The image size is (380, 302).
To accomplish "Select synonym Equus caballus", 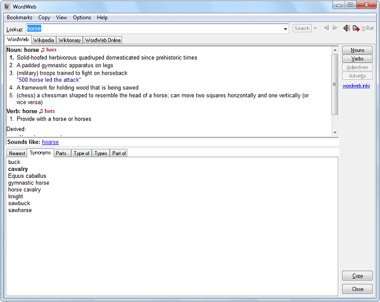I will 27,176.
